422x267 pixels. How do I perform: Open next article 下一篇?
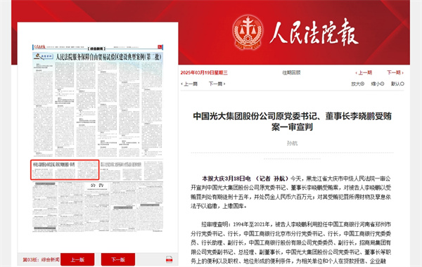(x=217, y=84)
